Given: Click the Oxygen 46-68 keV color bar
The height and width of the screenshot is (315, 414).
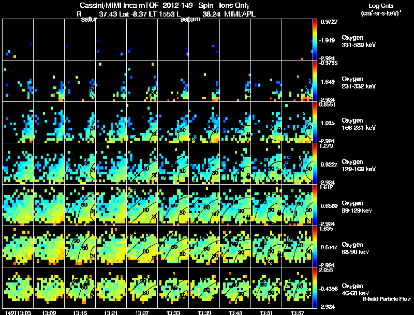Looking at the screenshot, I should [315, 288].
